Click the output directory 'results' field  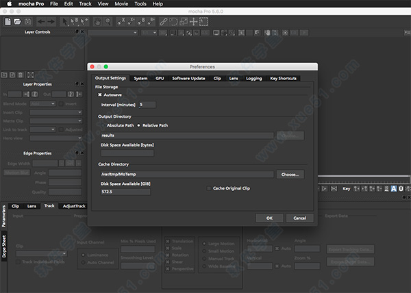pyautogui.click(x=187, y=136)
